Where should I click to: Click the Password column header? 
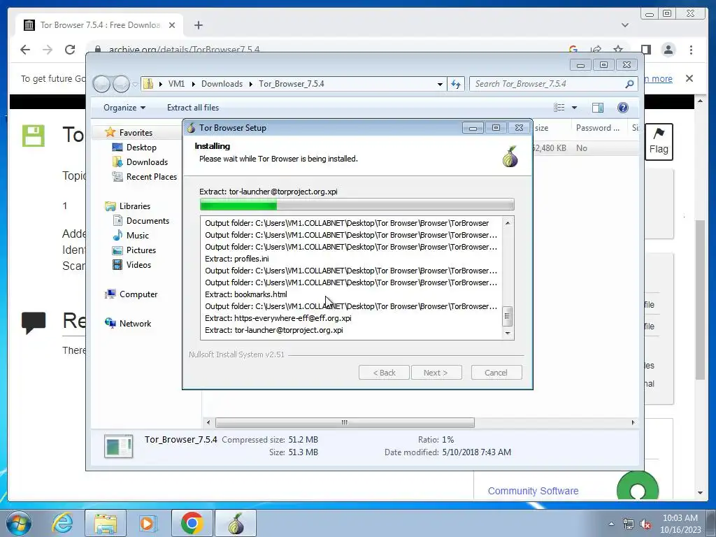click(x=598, y=128)
